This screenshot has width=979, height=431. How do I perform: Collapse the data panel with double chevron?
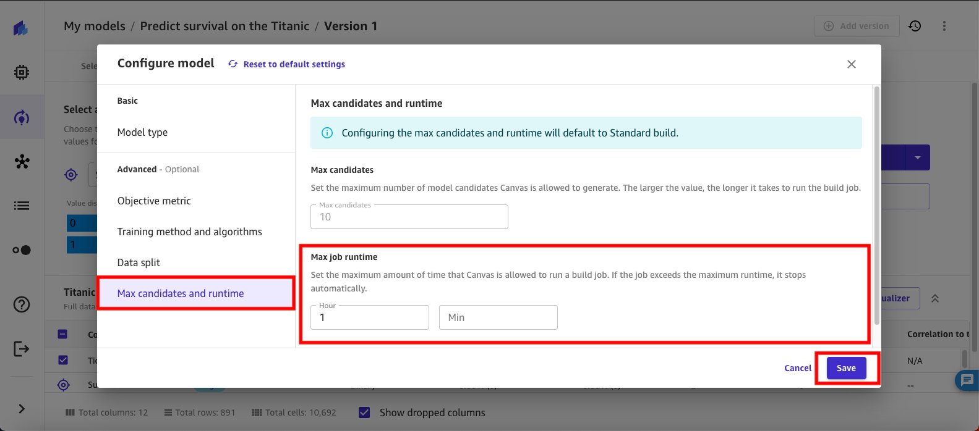[935, 298]
